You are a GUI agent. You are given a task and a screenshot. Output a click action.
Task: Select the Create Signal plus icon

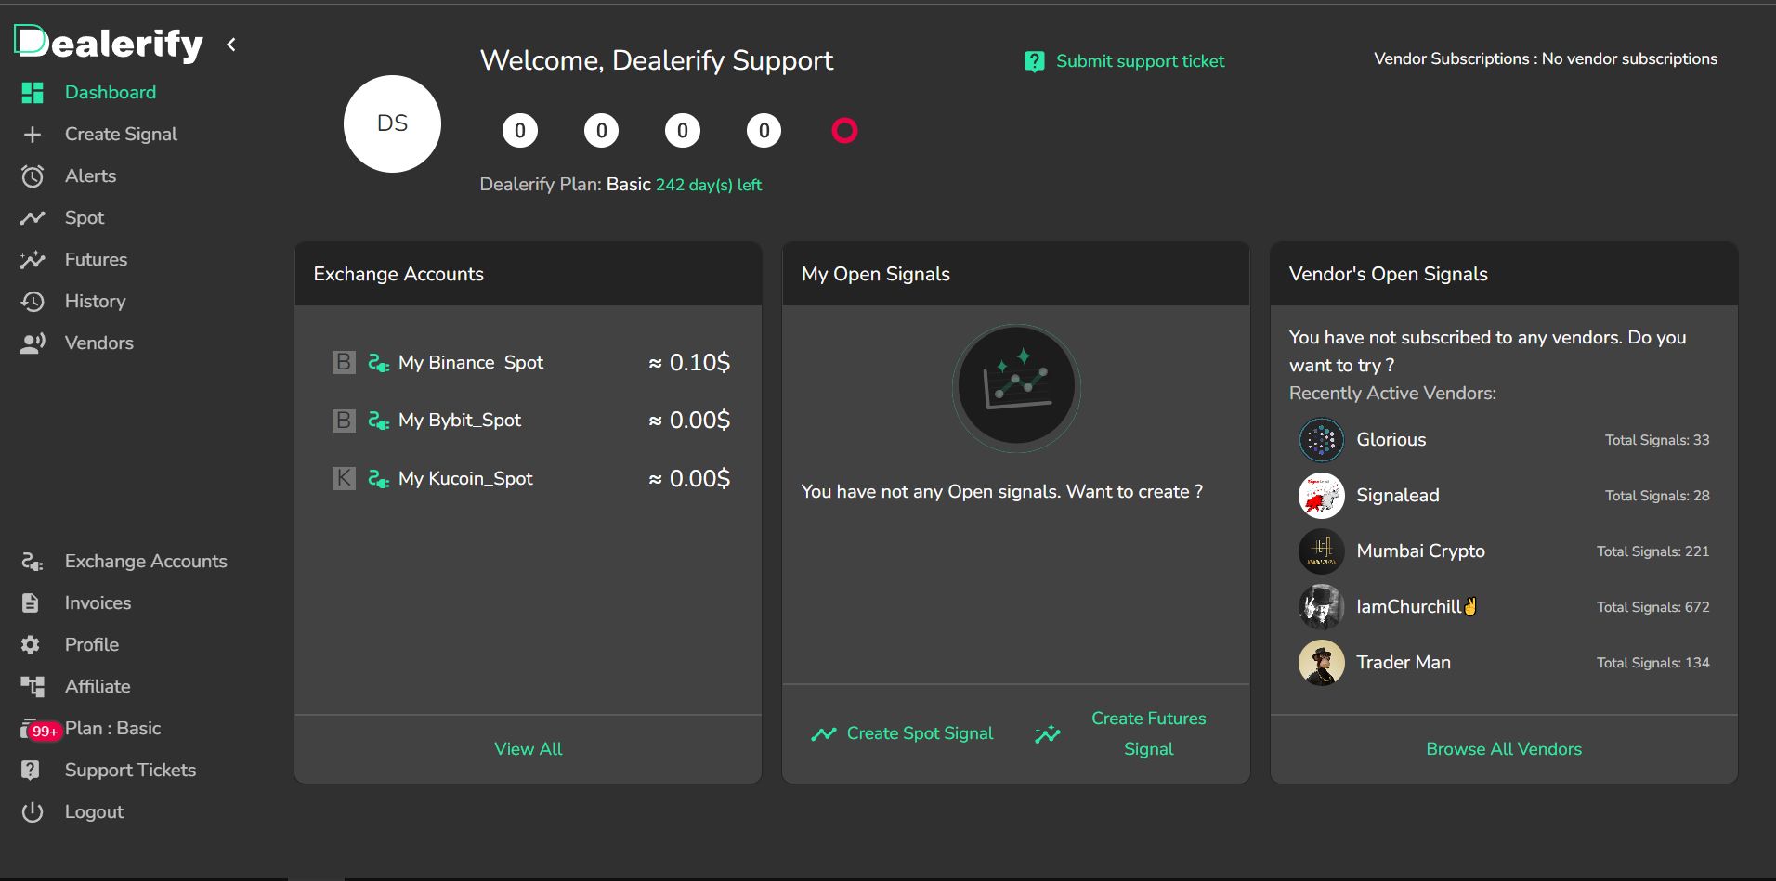coord(33,134)
